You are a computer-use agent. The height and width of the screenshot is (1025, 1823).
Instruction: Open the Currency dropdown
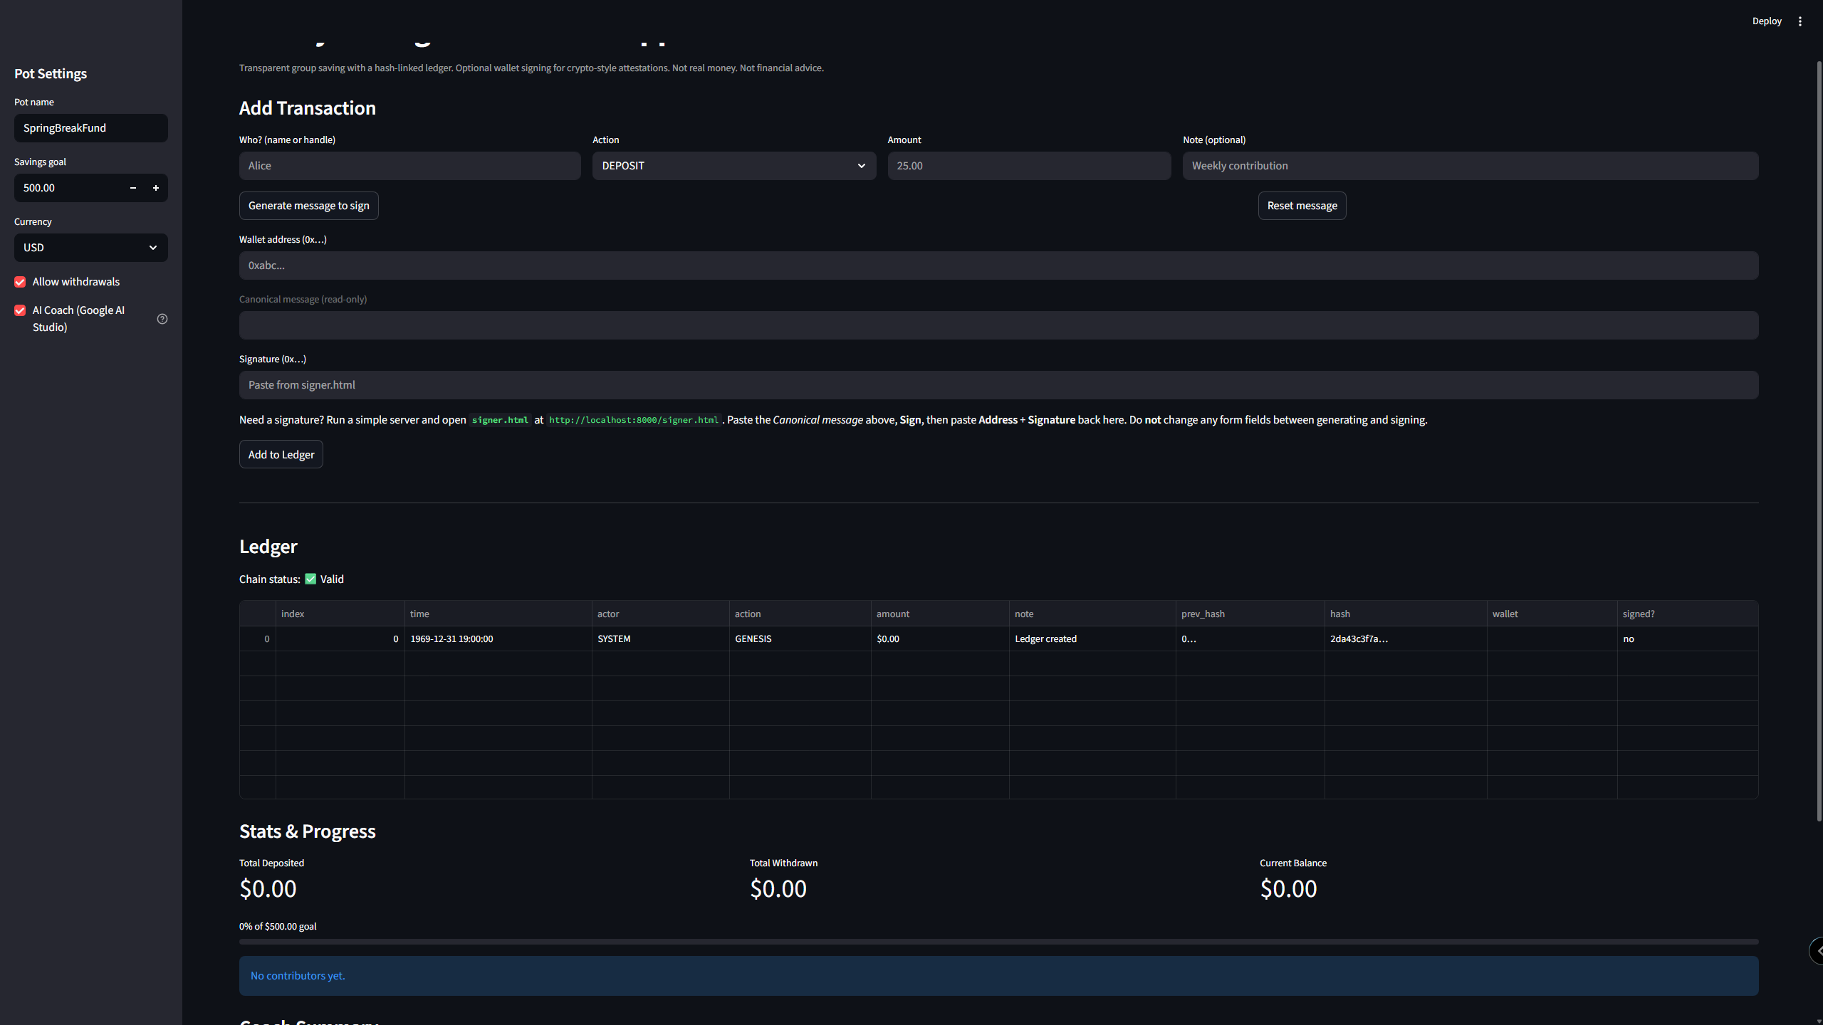click(x=90, y=248)
